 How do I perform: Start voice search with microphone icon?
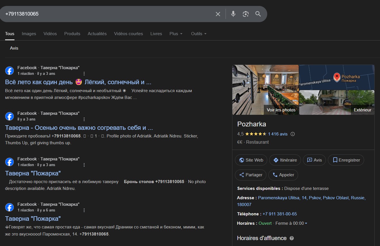(x=233, y=14)
